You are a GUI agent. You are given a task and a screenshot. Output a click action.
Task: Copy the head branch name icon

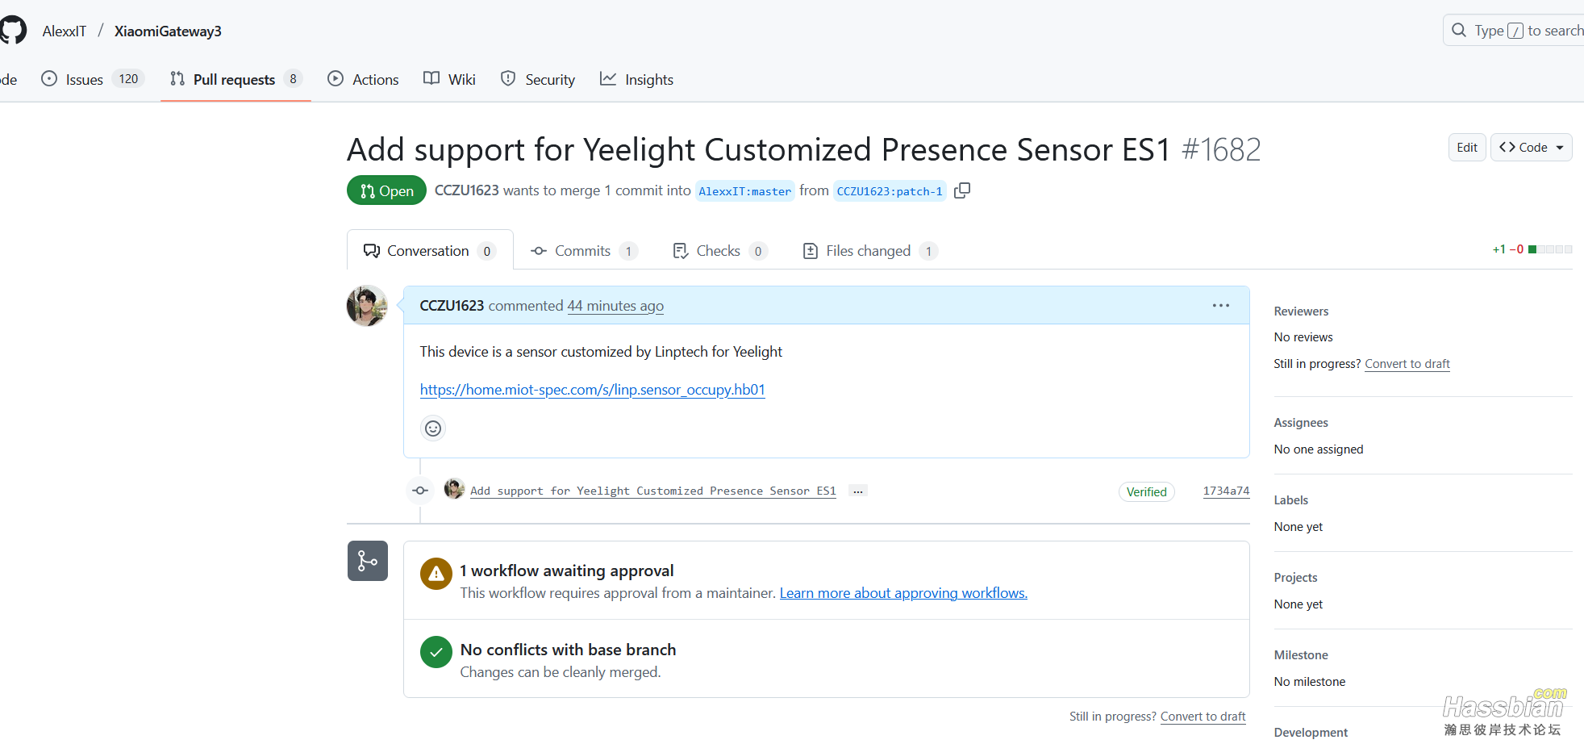click(x=961, y=190)
